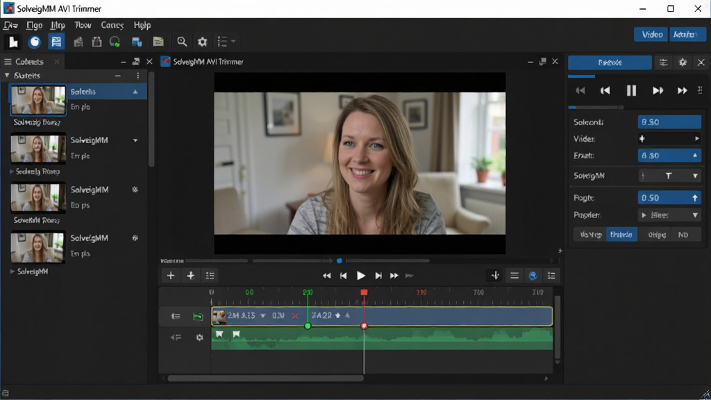
Task: Click the split marker icon right of playback
Action: [x=495, y=276]
